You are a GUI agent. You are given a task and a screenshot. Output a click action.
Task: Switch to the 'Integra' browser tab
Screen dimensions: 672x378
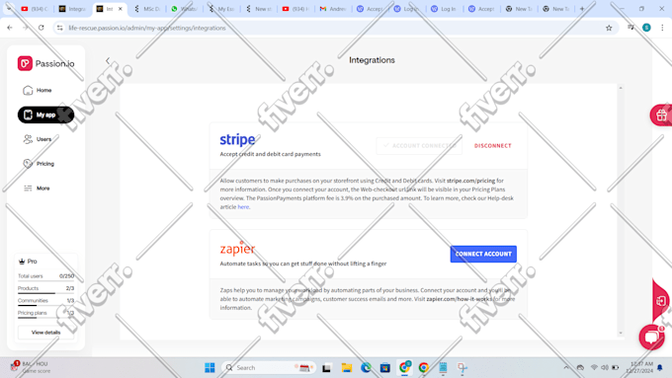[x=72, y=9]
